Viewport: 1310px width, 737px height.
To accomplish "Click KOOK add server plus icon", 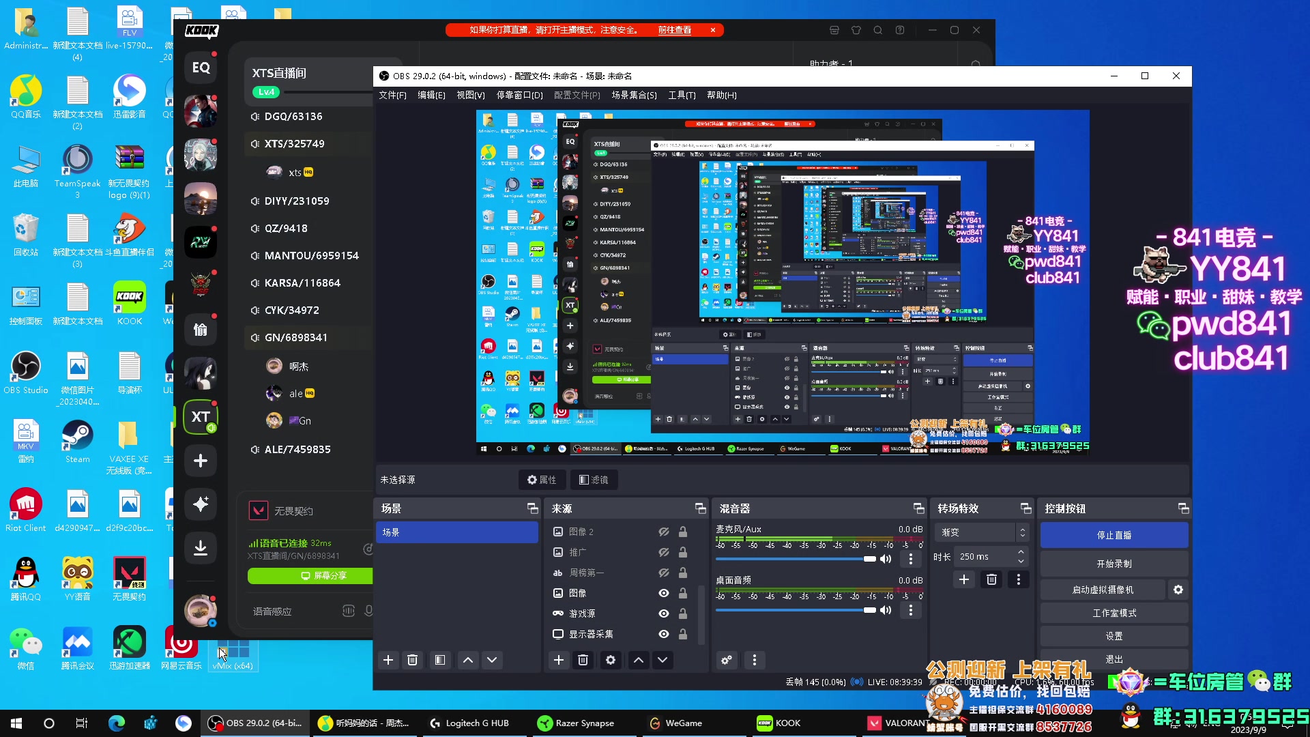I will pos(200,461).
